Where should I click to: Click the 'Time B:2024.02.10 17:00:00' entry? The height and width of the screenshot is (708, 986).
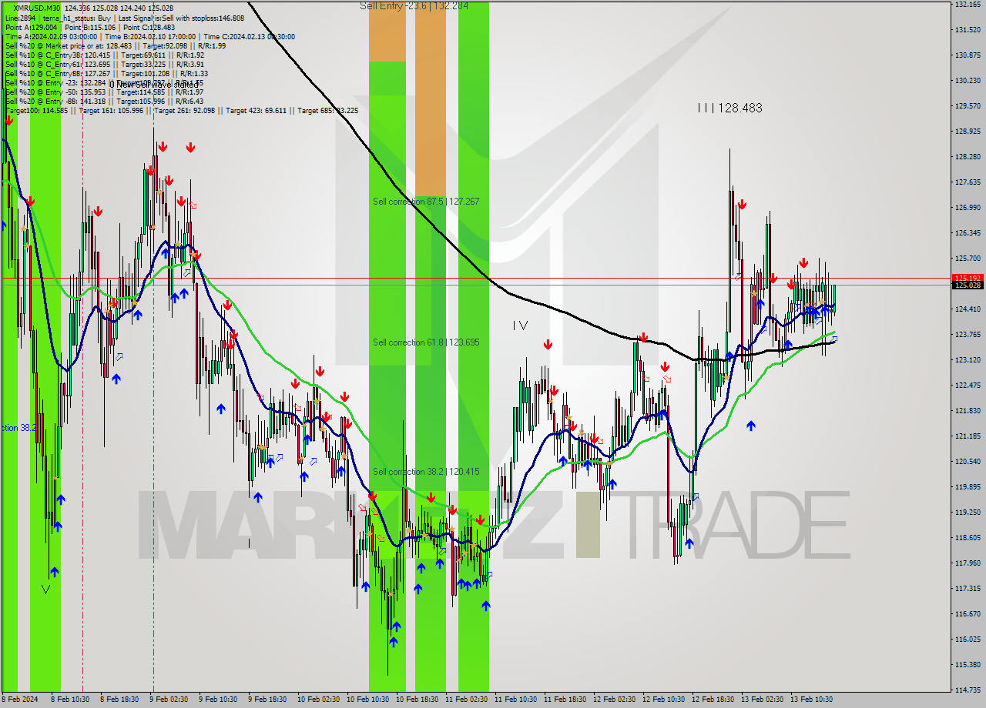click(149, 36)
